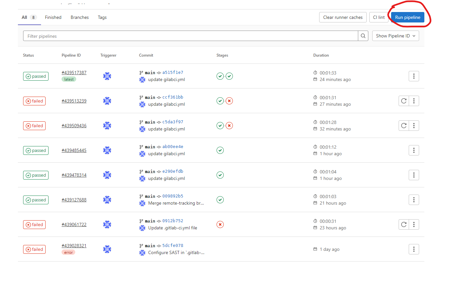The image size is (453, 284).
Task: Retry the failed pipeline #439061722
Action: click(x=403, y=224)
